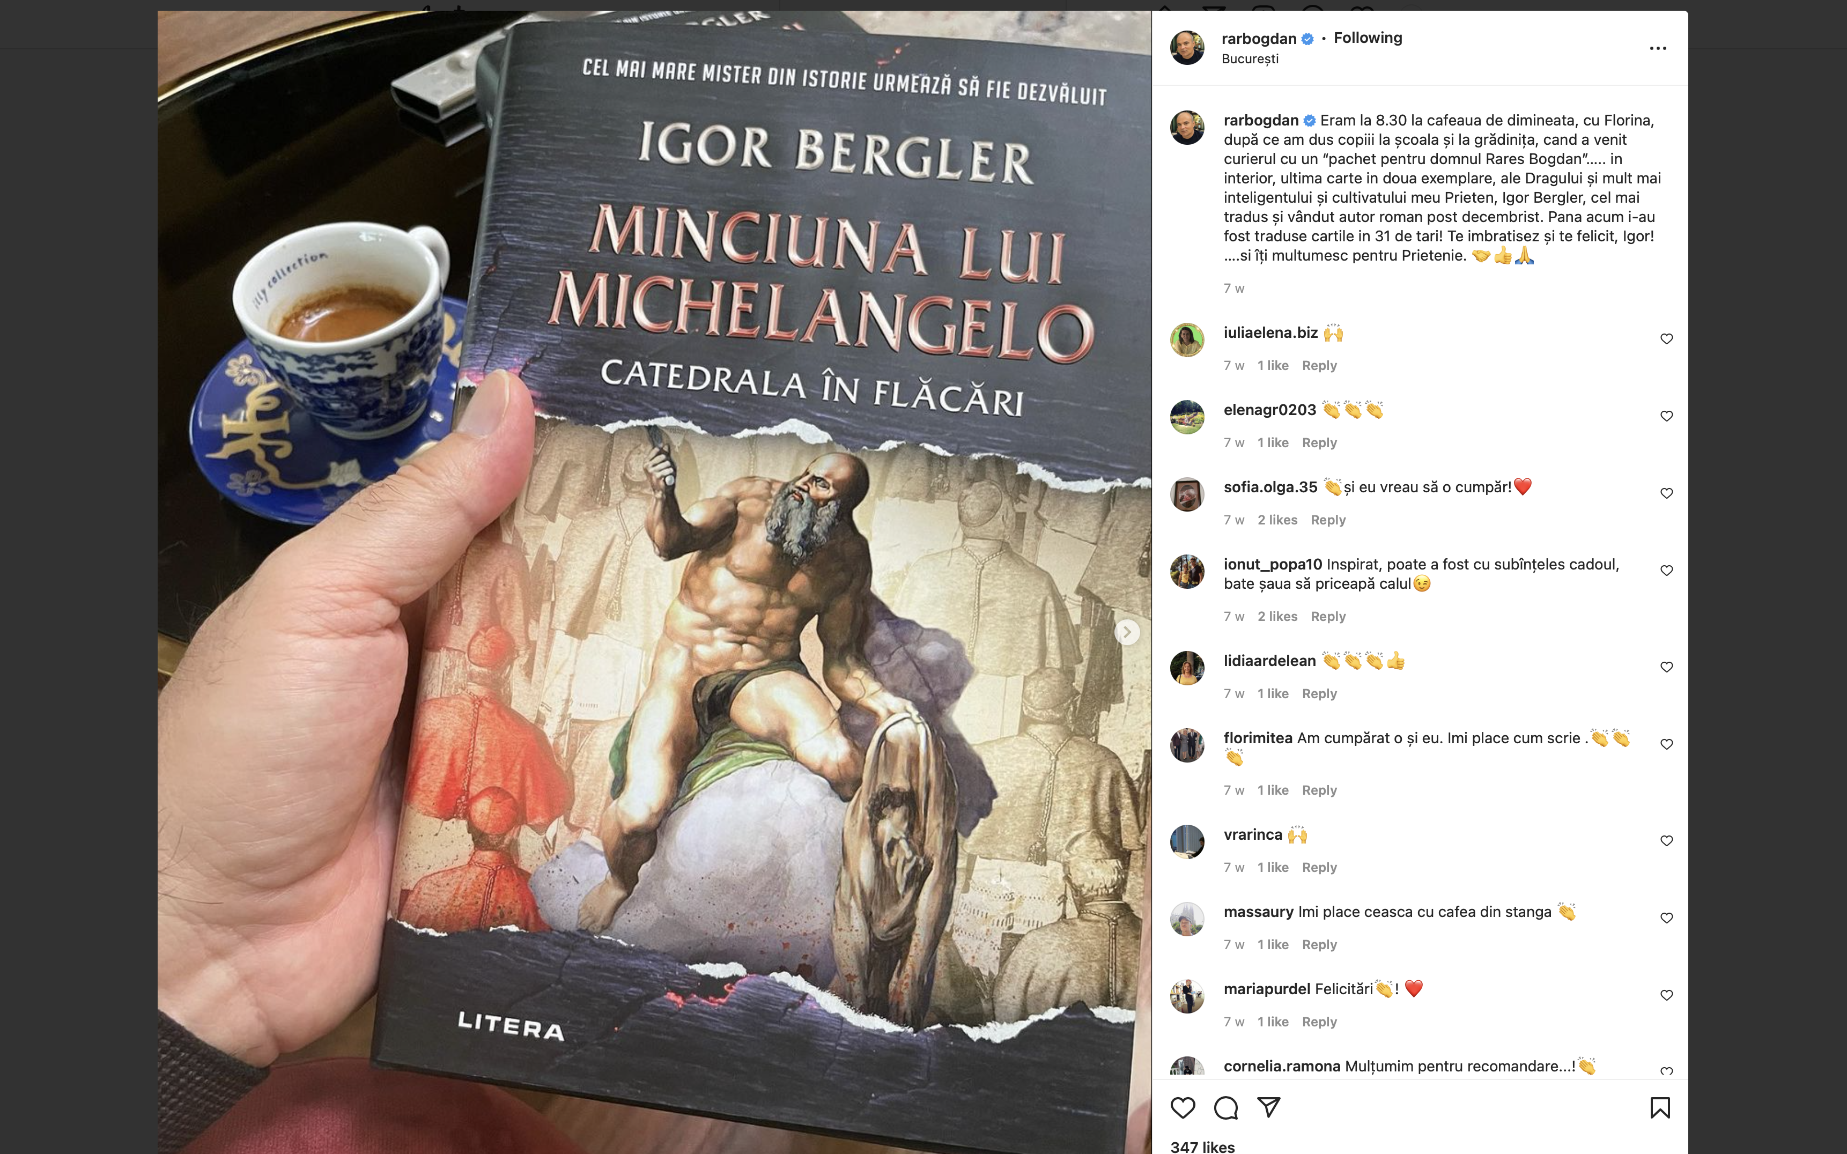Open rarbogdan profile picture in header
The width and height of the screenshot is (1847, 1154).
click(x=1187, y=47)
